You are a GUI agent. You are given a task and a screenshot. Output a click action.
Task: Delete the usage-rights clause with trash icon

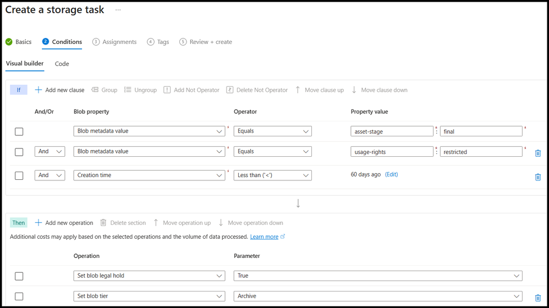(537, 153)
